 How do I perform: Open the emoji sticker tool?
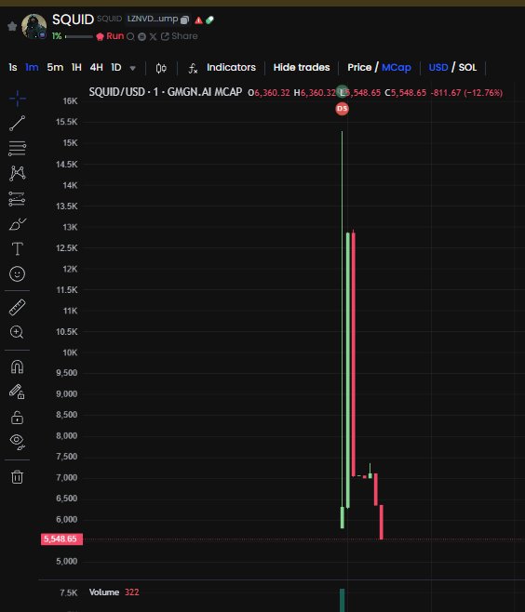tap(17, 274)
